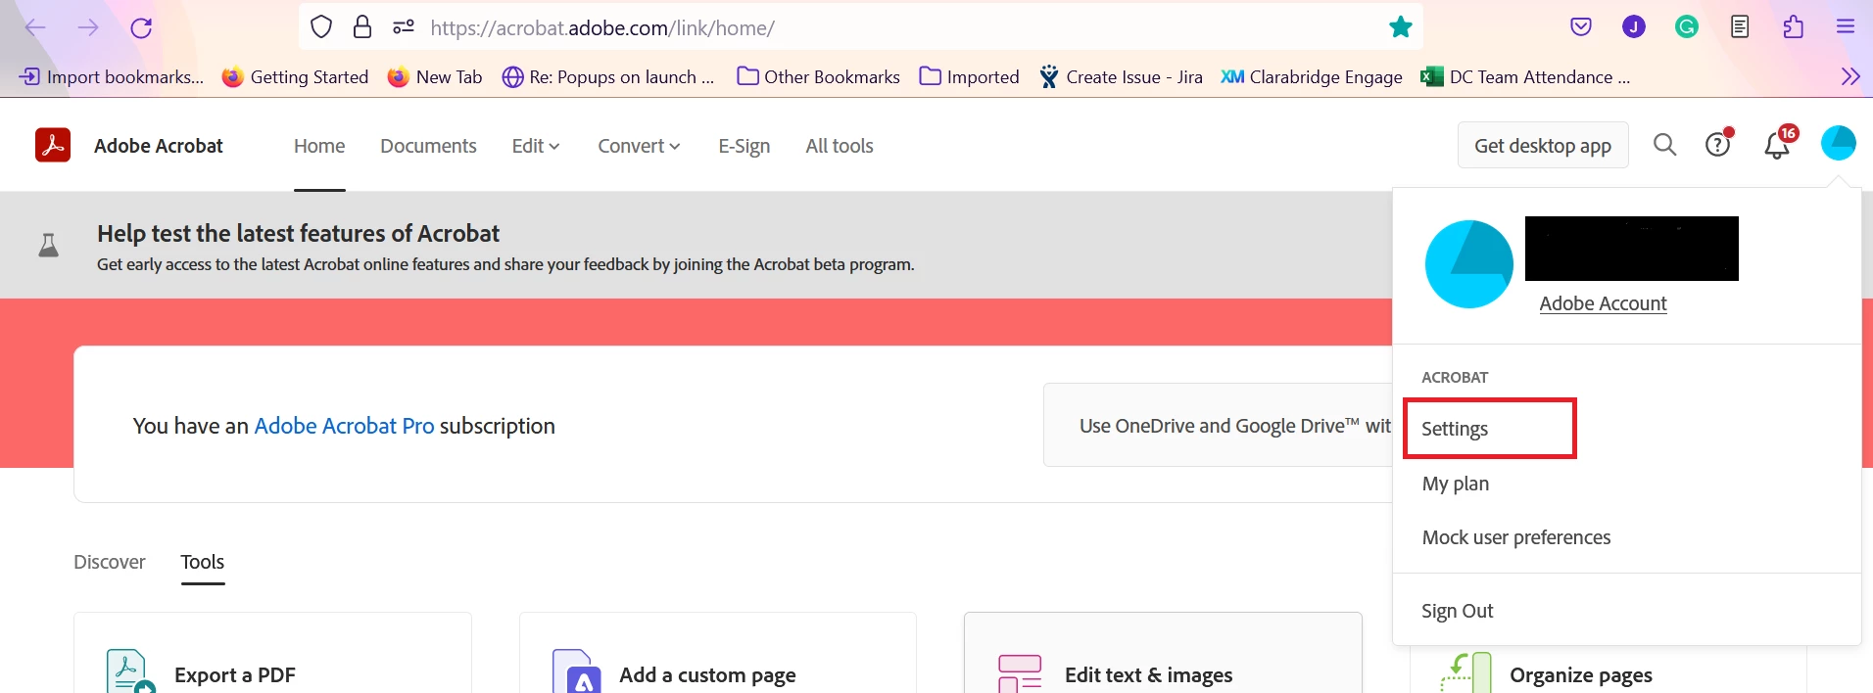Click the beaker beta program icon

point(48,245)
